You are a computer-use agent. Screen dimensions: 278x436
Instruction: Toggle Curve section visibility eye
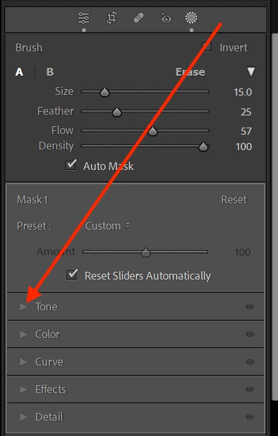click(250, 362)
